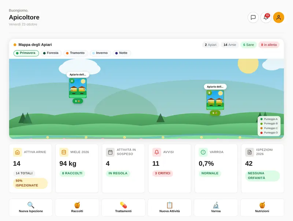Open the orange user profile avatar

pos(279,17)
